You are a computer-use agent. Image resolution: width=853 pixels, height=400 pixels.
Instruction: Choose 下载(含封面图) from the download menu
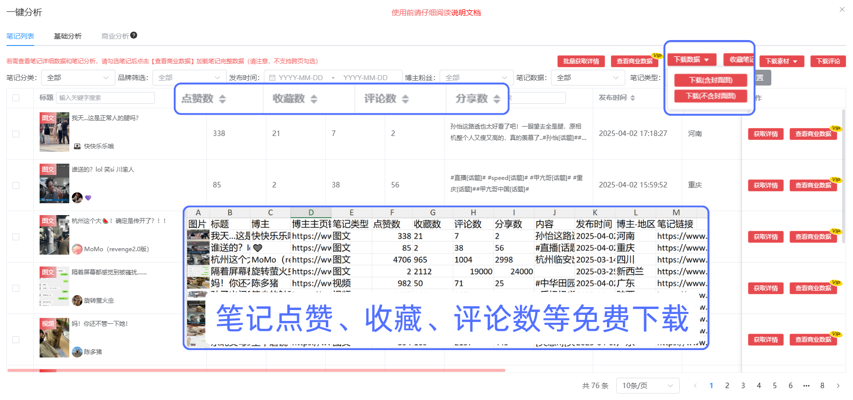(710, 80)
